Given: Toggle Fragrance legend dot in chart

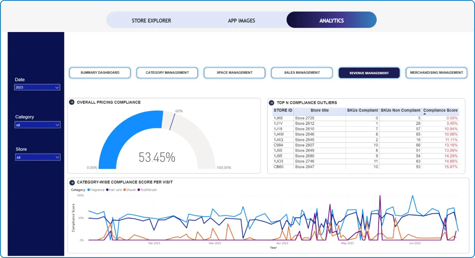Looking at the screenshot, I should tap(89, 190).
